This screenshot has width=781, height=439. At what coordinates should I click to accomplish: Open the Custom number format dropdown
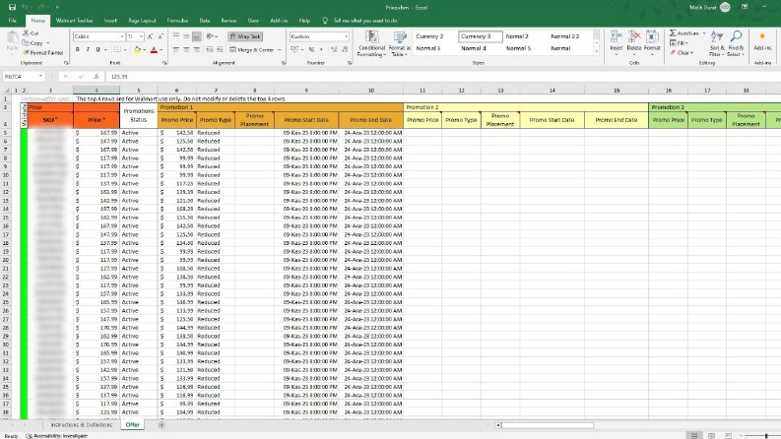(346, 36)
